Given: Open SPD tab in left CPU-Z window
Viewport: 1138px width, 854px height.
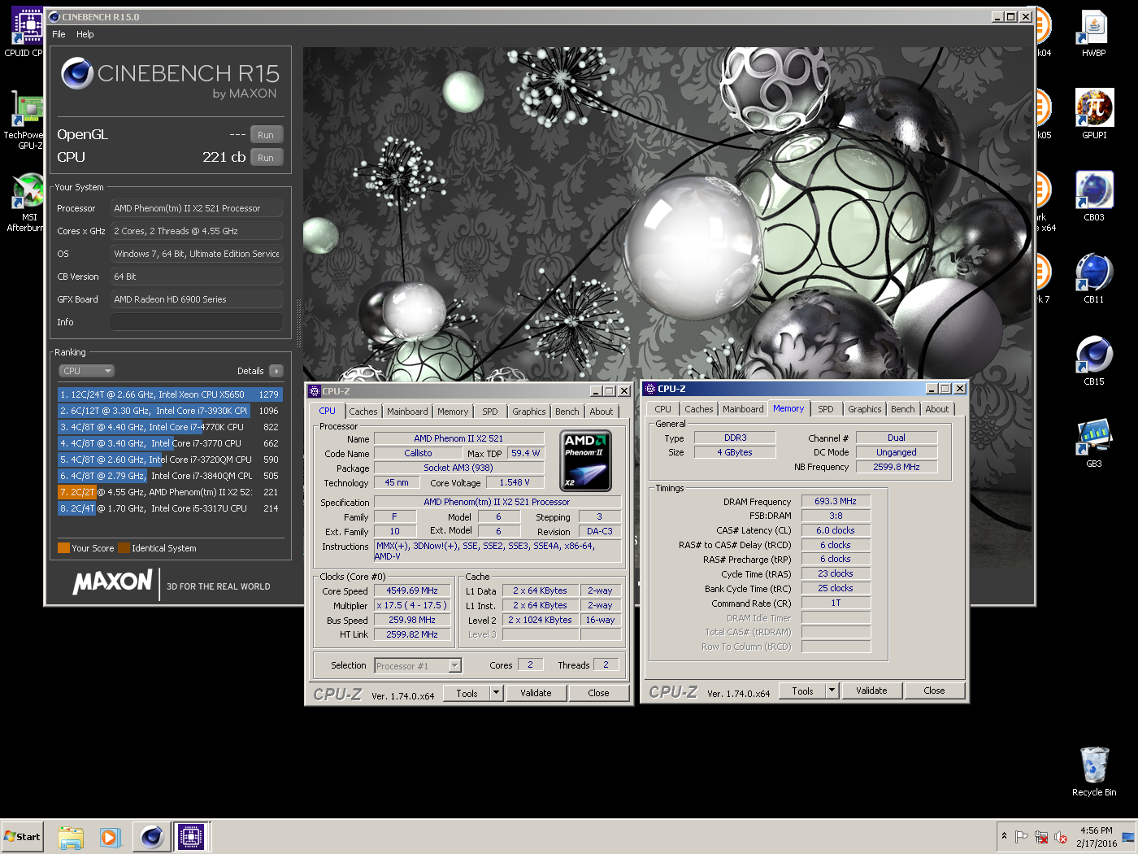Looking at the screenshot, I should click(x=490, y=412).
